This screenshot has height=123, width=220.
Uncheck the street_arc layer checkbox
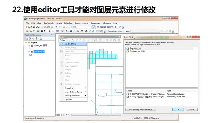click(x=32, y=46)
